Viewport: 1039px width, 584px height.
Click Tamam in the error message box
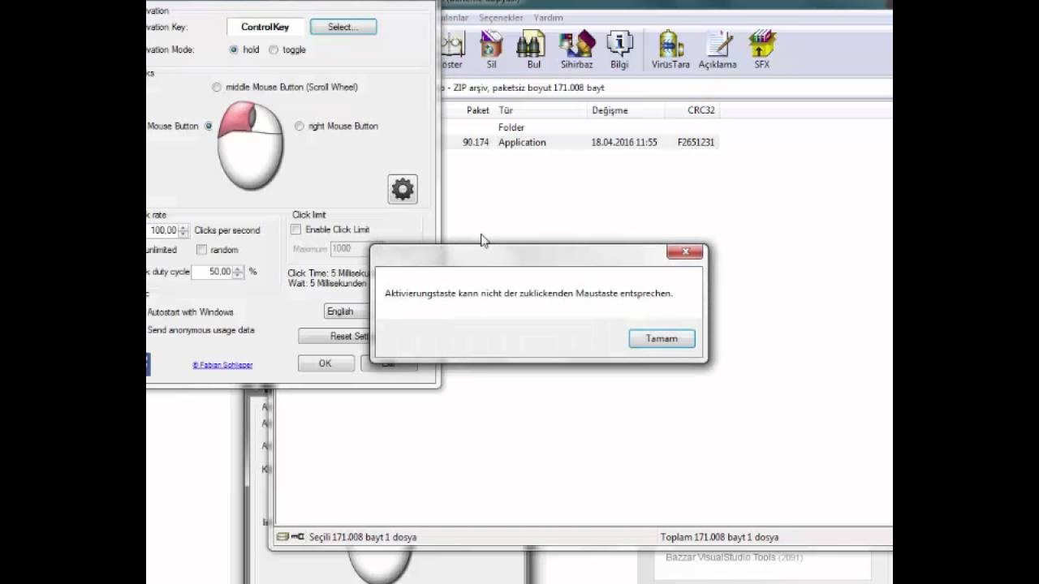coord(662,338)
